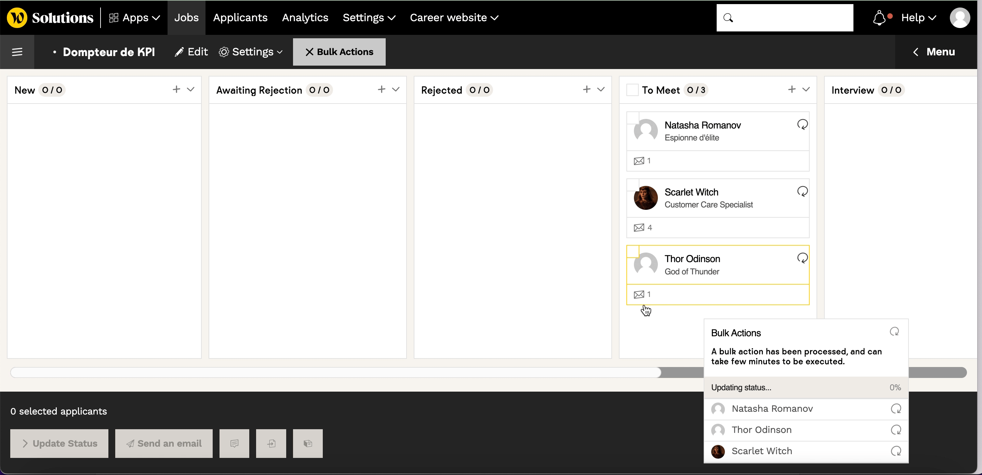Click the add note icon in bottom bar
The height and width of the screenshot is (475, 982).
234,443
